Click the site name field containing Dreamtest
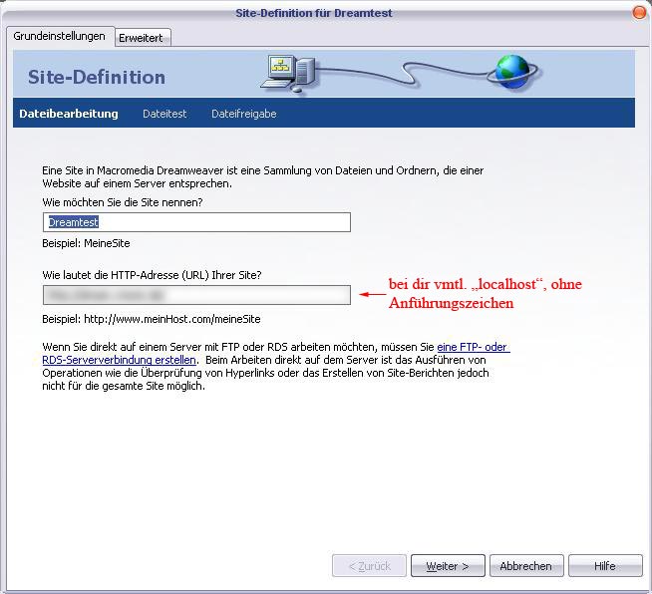The width and height of the screenshot is (652, 594). (196, 222)
